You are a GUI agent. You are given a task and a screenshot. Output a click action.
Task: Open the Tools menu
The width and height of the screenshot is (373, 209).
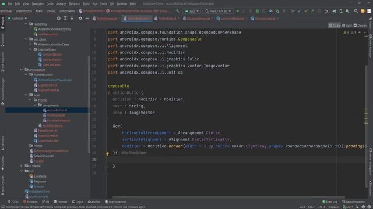tap(103, 4)
